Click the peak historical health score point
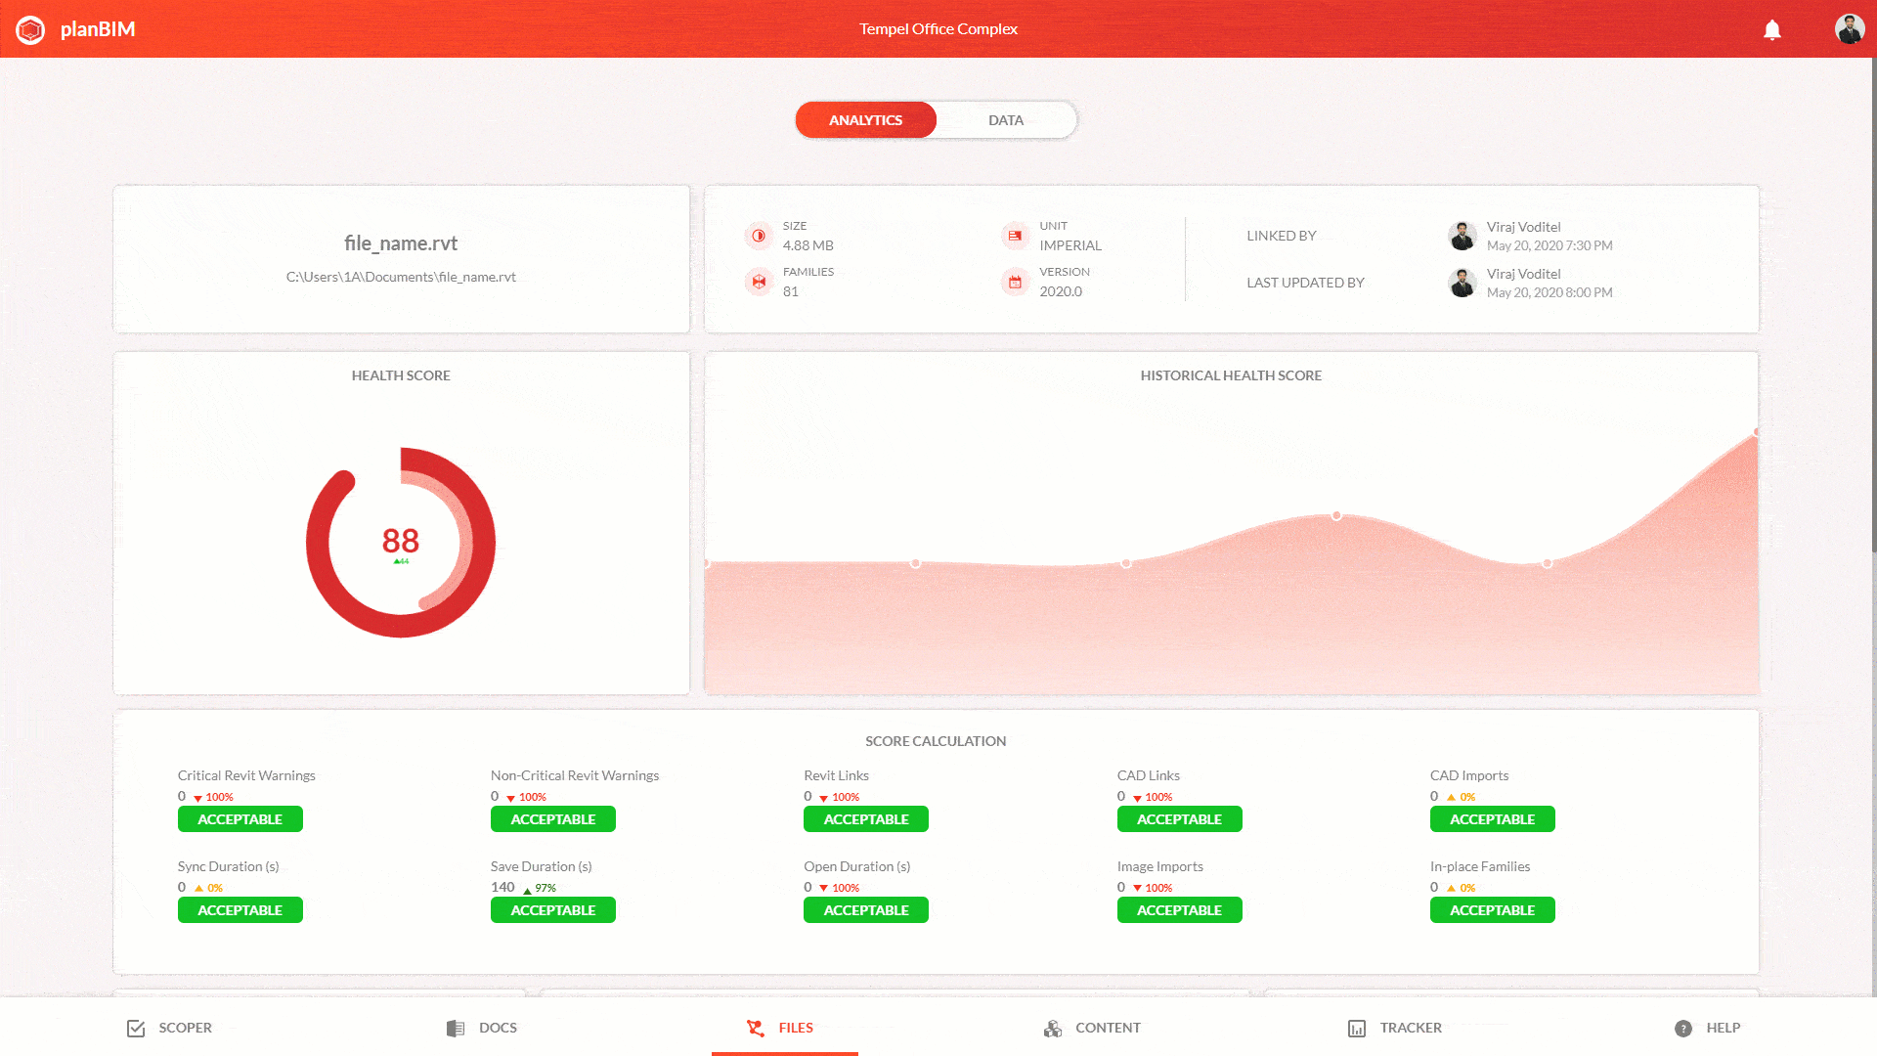This screenshot has width=1877, height=1056. [1756, 431]
